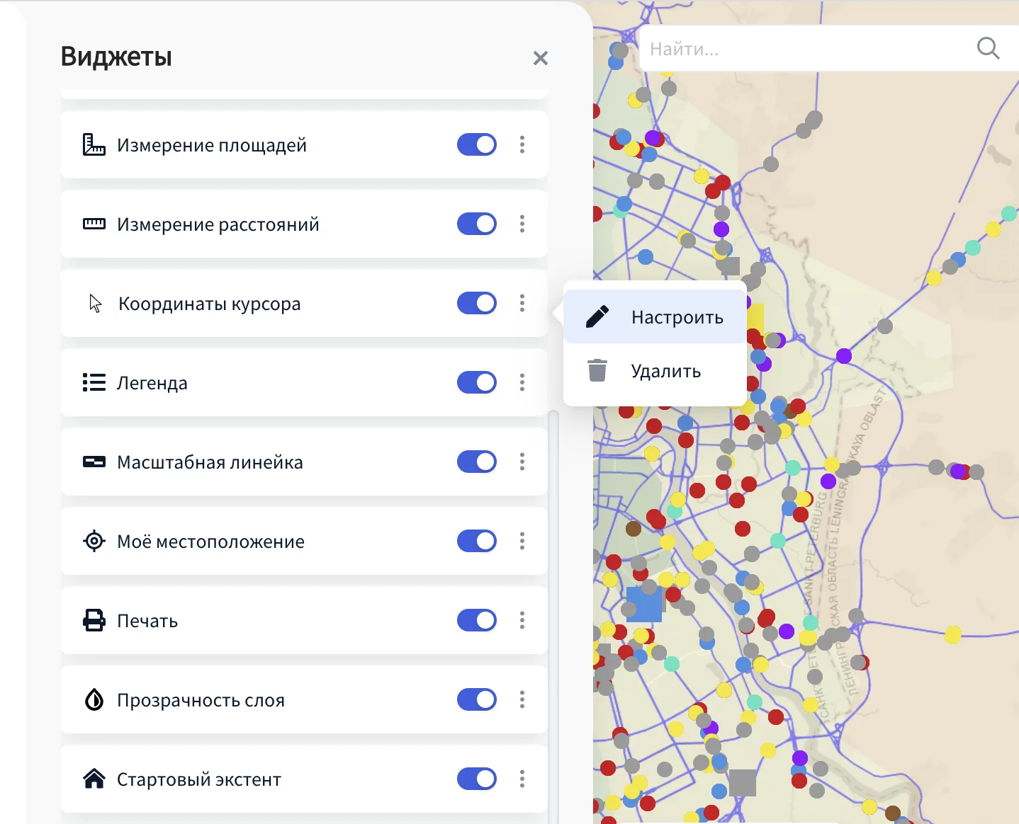Click the area measurement ruler icon
Viewport: 1019px width, 824px height.
pyautogui.click(x=94, y=145)
